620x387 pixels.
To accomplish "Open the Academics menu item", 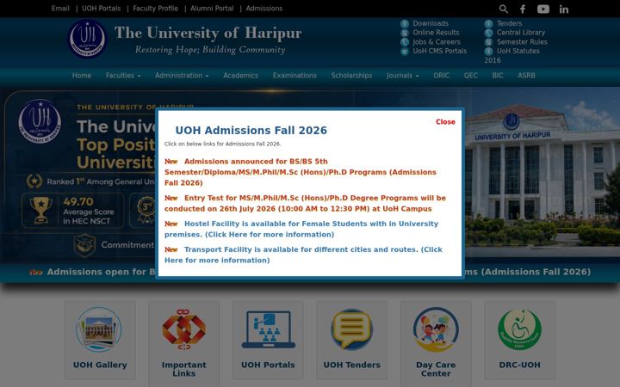I will [240, 76].
